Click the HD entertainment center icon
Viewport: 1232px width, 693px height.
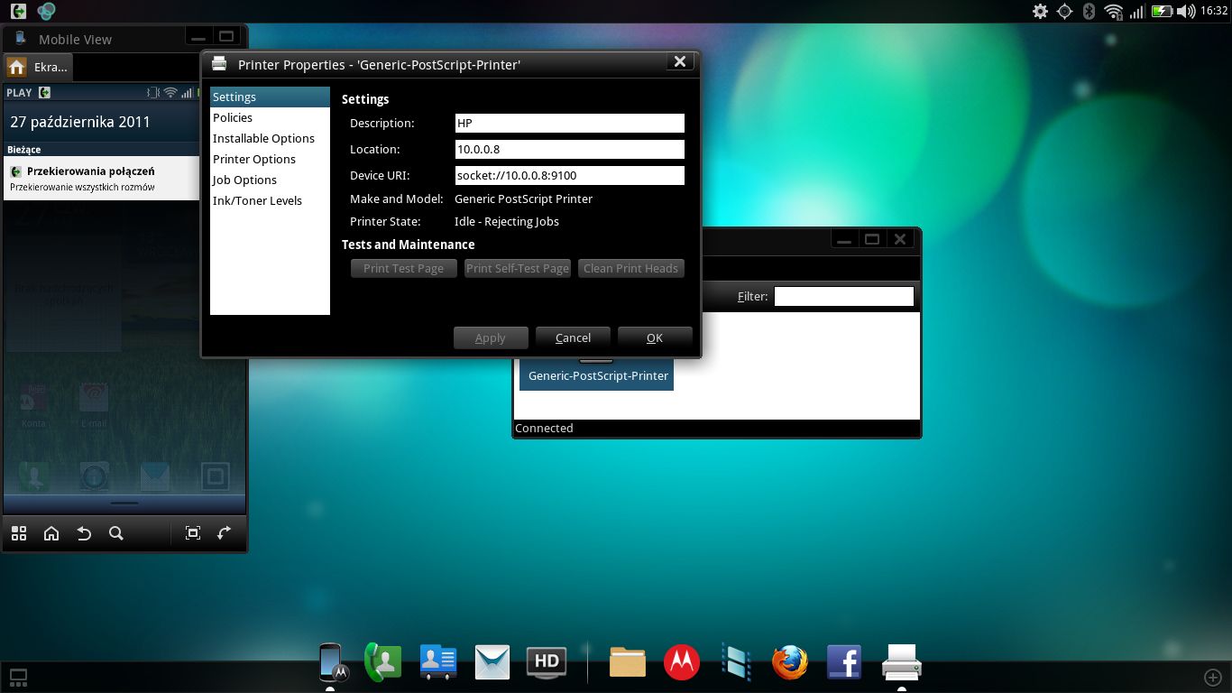click(x=546, y=662)
